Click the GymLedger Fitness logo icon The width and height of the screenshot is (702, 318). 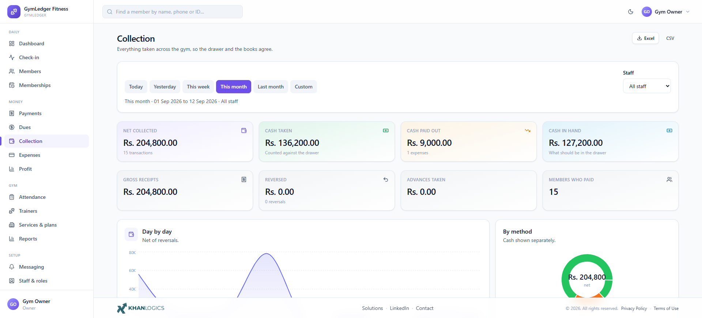(14, 12)
